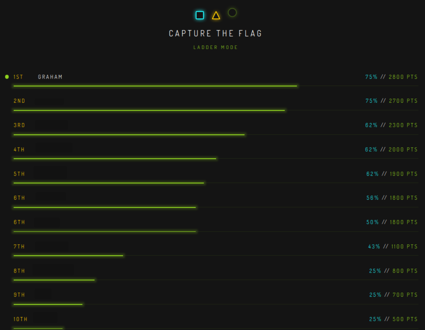Select the 3RD rank row label

point(19,125)
